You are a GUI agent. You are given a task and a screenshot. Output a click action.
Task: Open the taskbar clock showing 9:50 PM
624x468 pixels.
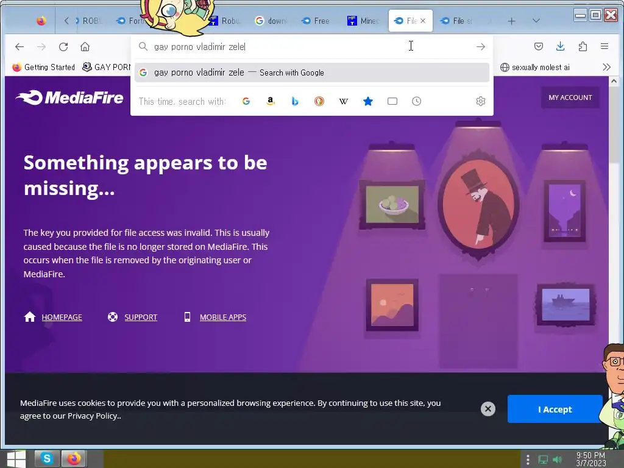click(590, 459)
